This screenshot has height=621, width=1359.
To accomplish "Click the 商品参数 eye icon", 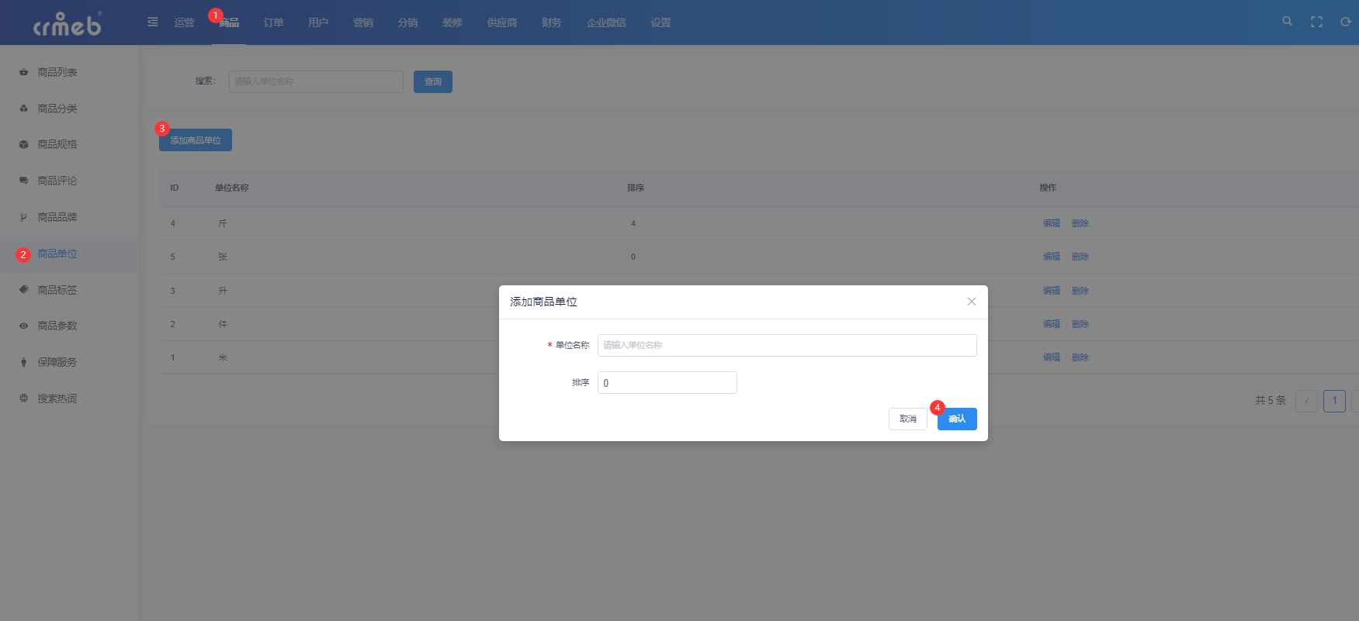I will click(x=24, y=326).
